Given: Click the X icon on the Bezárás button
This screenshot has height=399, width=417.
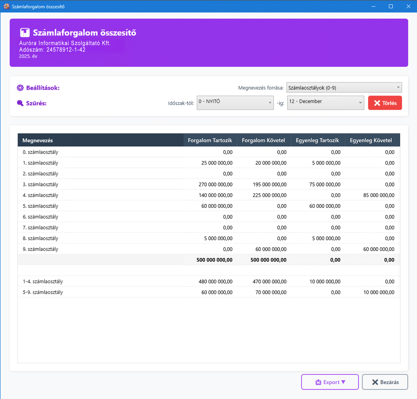Looking at the screenshot, I should 375,382.
